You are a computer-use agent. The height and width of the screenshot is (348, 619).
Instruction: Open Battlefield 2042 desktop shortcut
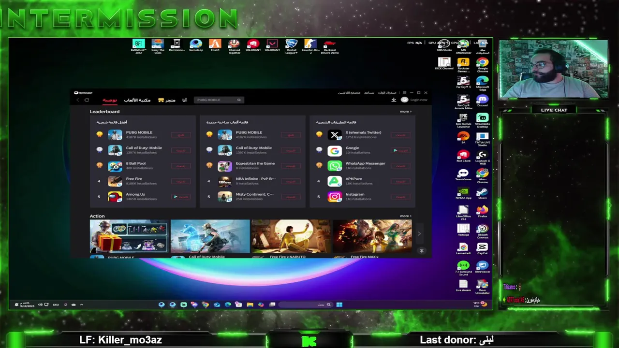pos(138,46)
